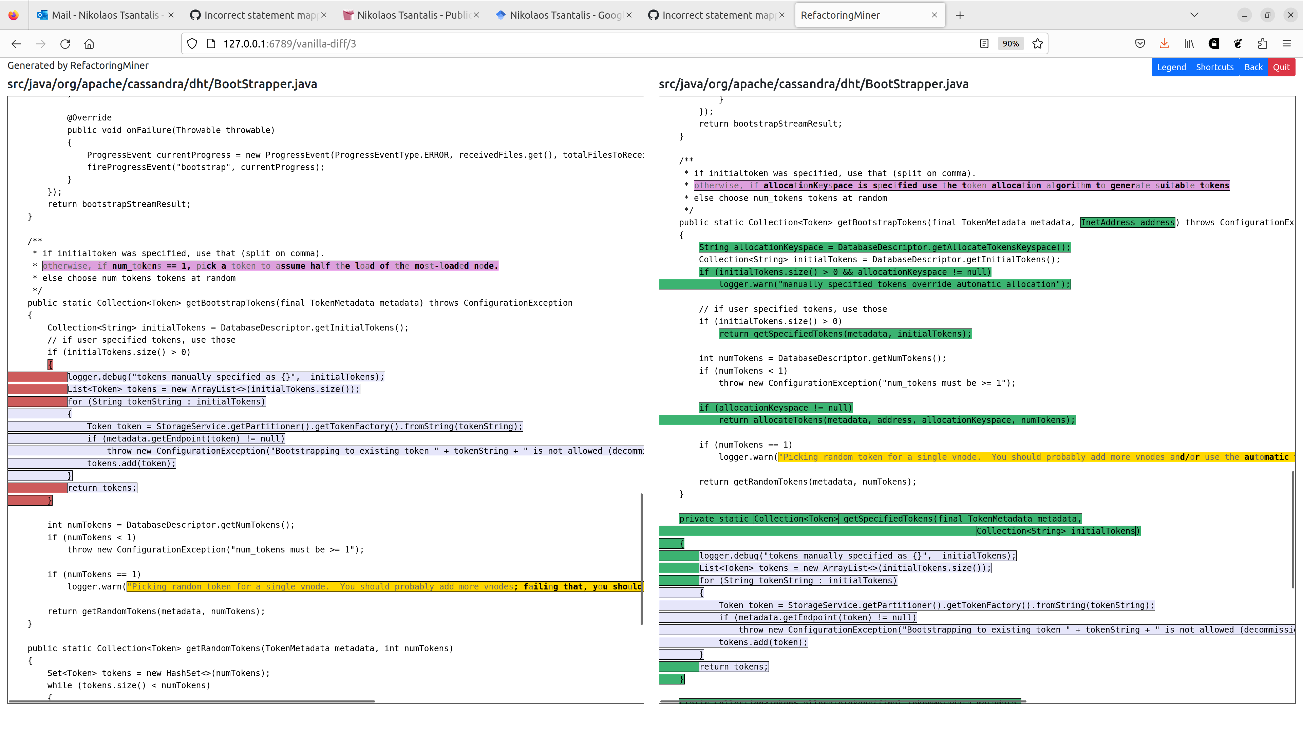Click the bottom horizontal scrollbar of left diff
Screen dimensions: 1303x733
(x=192, y=702)
